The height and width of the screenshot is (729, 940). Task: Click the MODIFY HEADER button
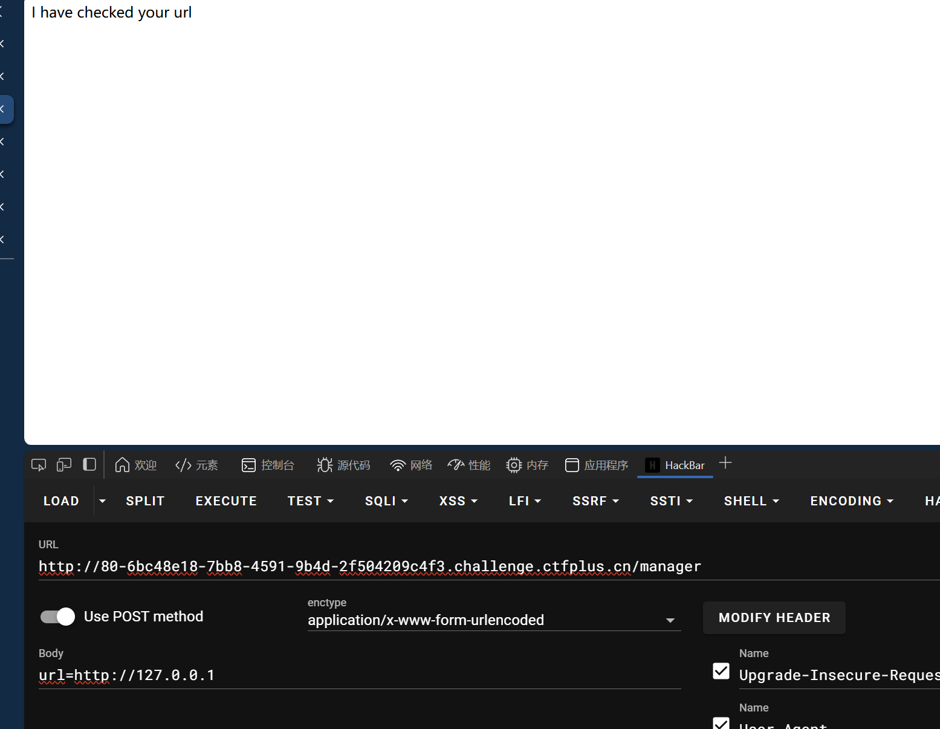774,618
